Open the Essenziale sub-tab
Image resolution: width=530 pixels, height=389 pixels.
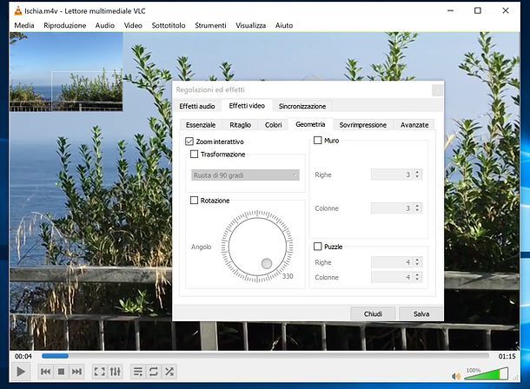[x=201, y=125]
